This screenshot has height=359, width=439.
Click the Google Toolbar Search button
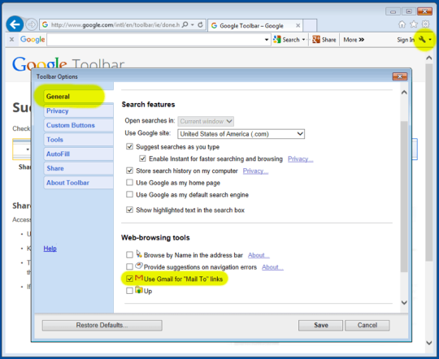click(x=286, y=40)
